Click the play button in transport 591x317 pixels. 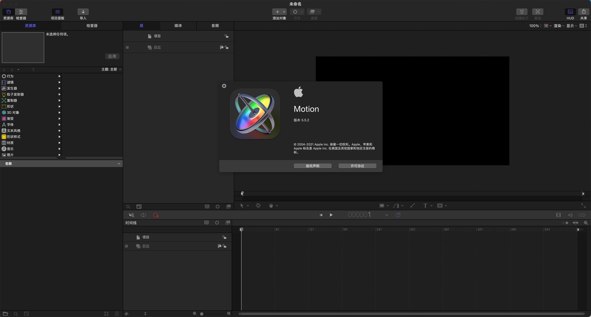point(331,215)
